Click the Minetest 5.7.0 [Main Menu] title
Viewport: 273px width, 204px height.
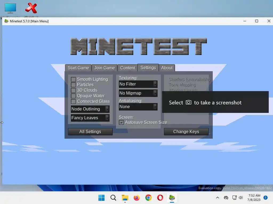tap(29, 21)
